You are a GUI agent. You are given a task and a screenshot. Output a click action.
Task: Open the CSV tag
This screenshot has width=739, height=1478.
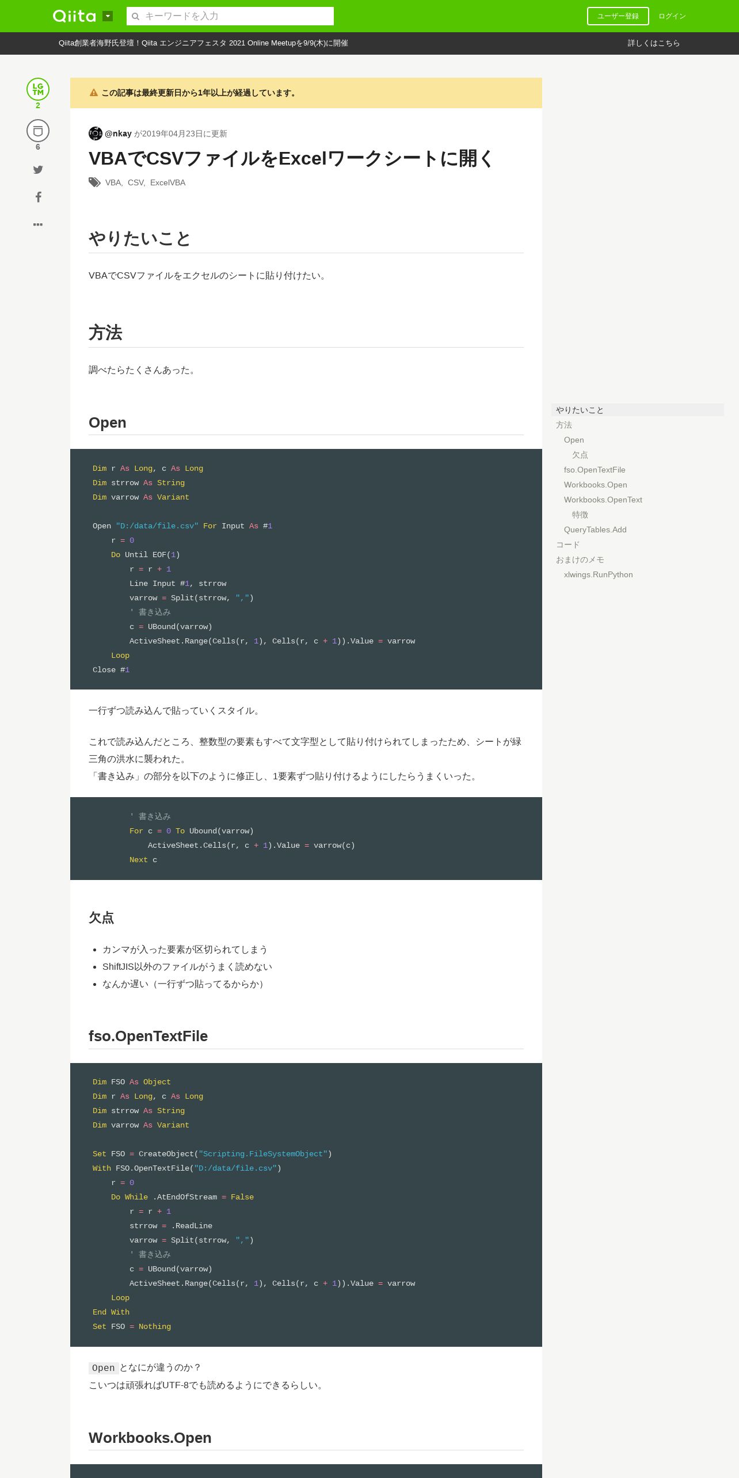tap(135, 182)
